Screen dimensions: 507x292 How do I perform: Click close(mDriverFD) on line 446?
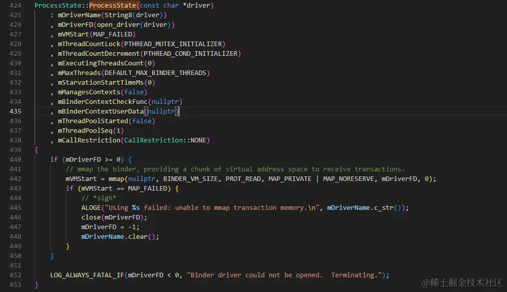point(112,217)
